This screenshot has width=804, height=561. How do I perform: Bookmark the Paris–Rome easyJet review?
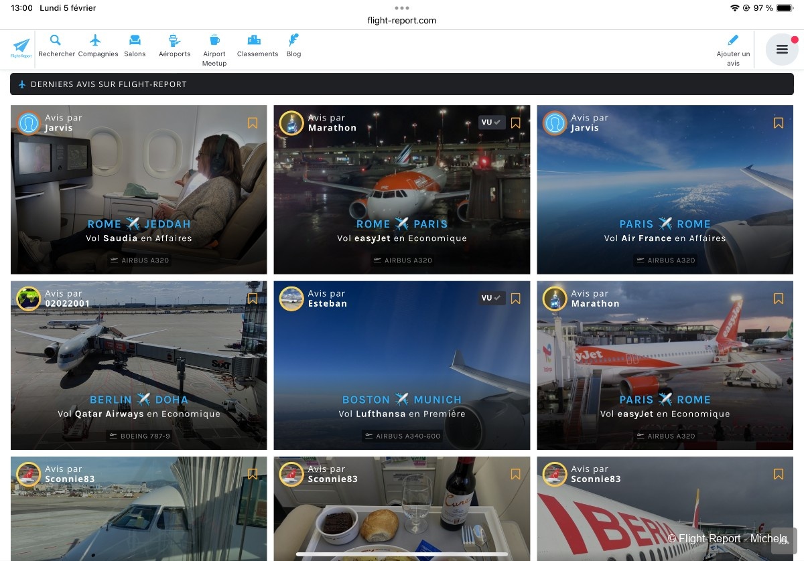click(779, 299)
